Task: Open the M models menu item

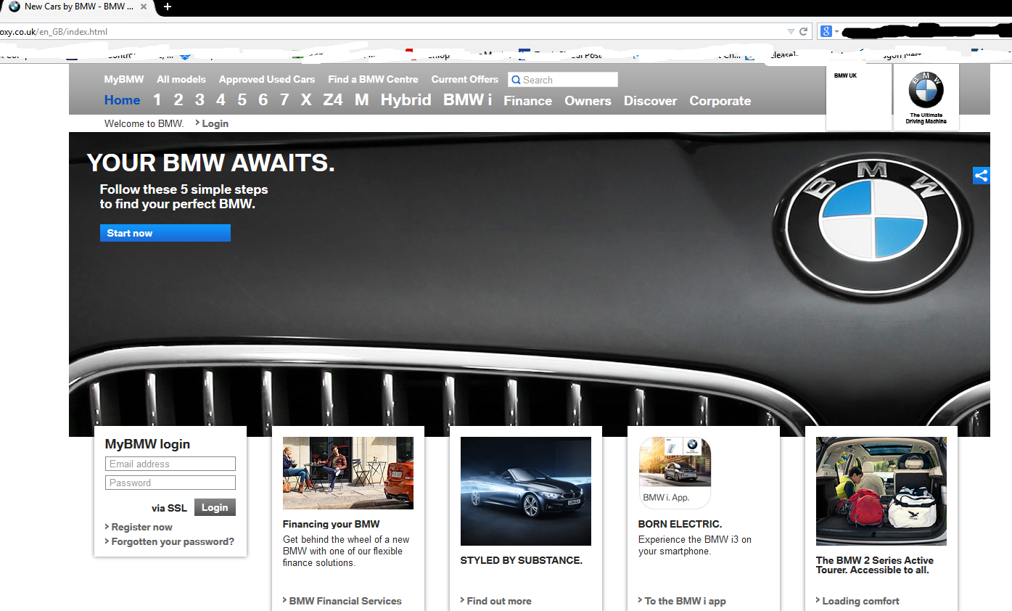Action: pos(362,100)
